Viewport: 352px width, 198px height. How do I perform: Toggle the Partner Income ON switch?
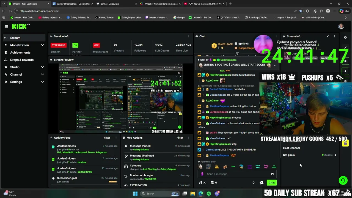click(x=75, y=45)
